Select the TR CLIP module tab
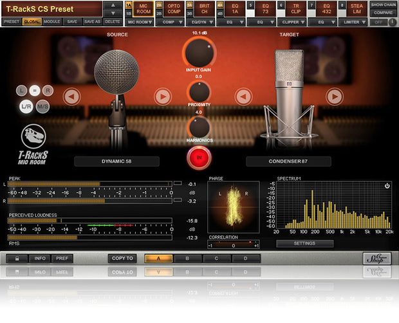The height and width of the screenshot is (323, 399). [x=296, y=9]
